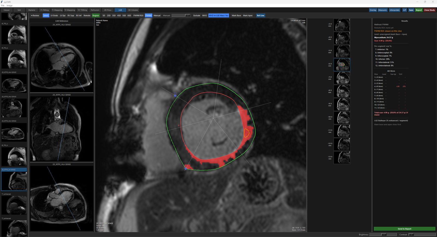
Task: Open the green Report button
Action: (x=419, y=10)
